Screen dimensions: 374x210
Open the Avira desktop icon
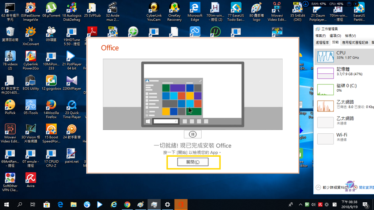coord(31,180)
